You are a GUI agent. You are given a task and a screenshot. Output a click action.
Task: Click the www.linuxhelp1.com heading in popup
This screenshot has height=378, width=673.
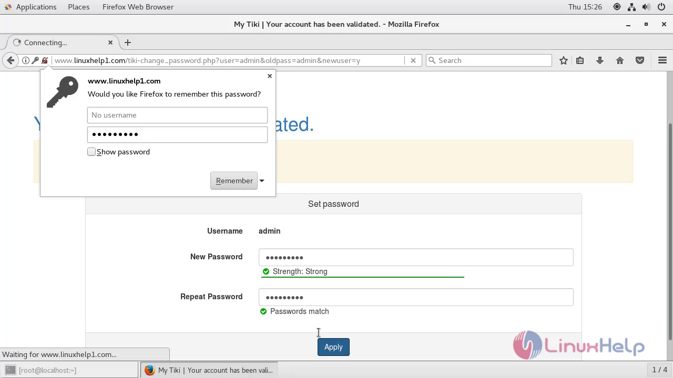124,81
